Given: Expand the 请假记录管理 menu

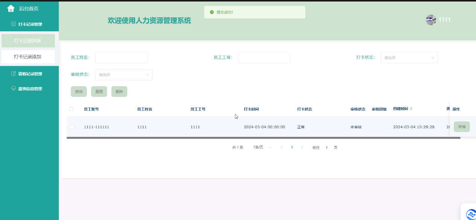Looking at the screenshot, I should (29, 74).
